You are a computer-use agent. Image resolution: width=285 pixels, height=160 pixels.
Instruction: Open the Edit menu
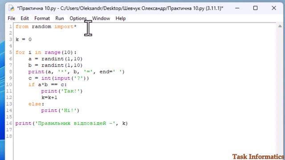[x=24, y=19]
